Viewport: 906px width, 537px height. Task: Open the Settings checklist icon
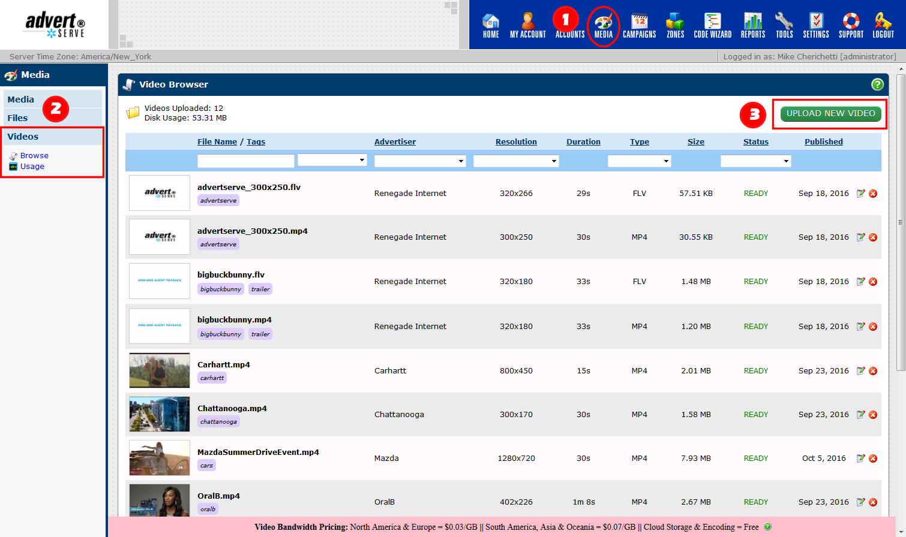(816, 26)
